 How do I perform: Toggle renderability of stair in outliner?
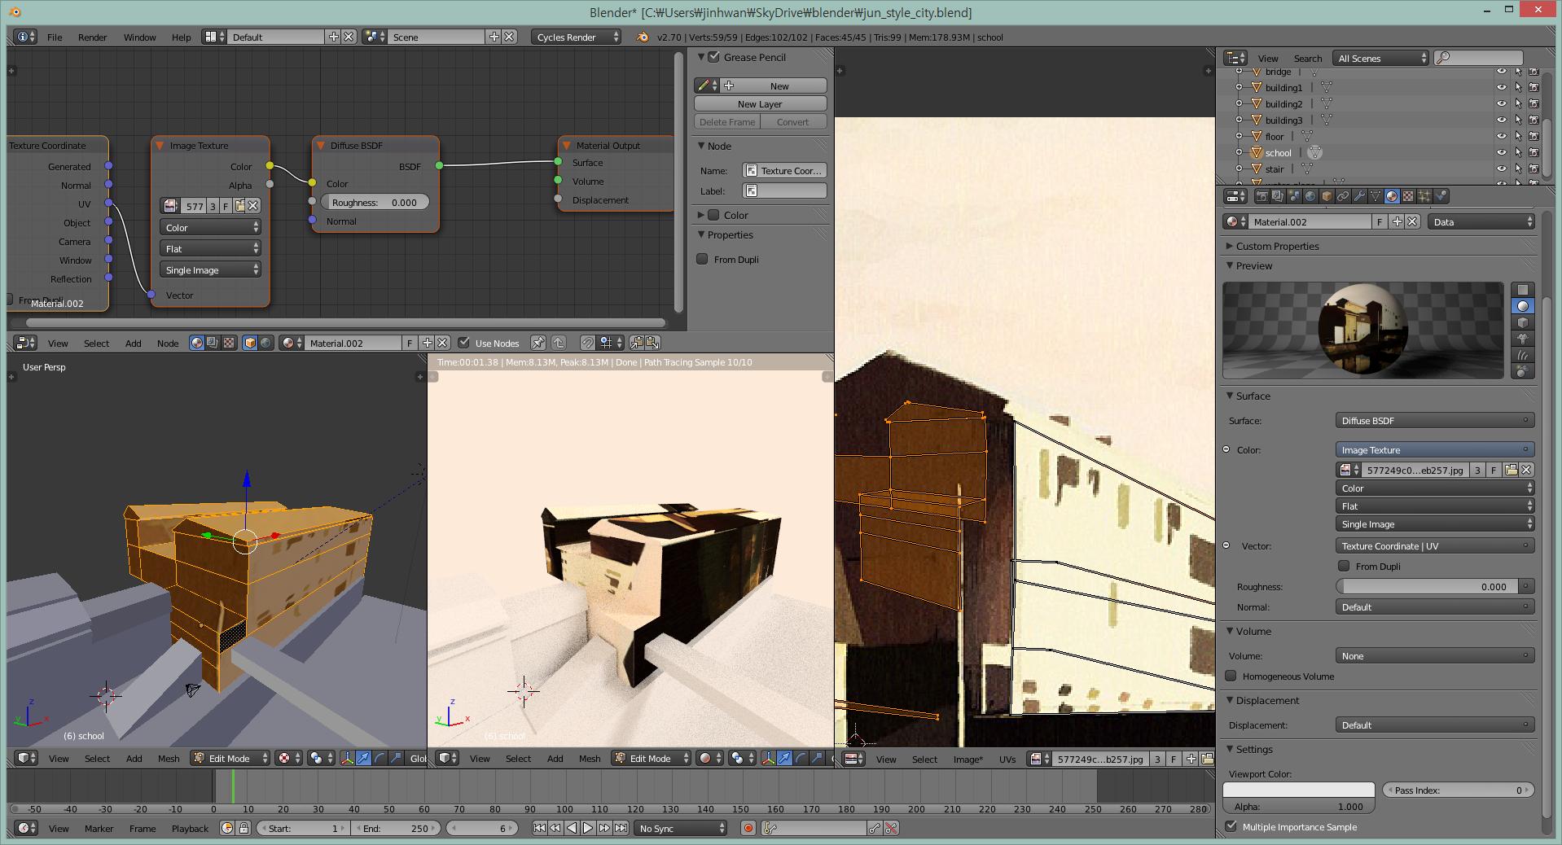coord(1533,169)
